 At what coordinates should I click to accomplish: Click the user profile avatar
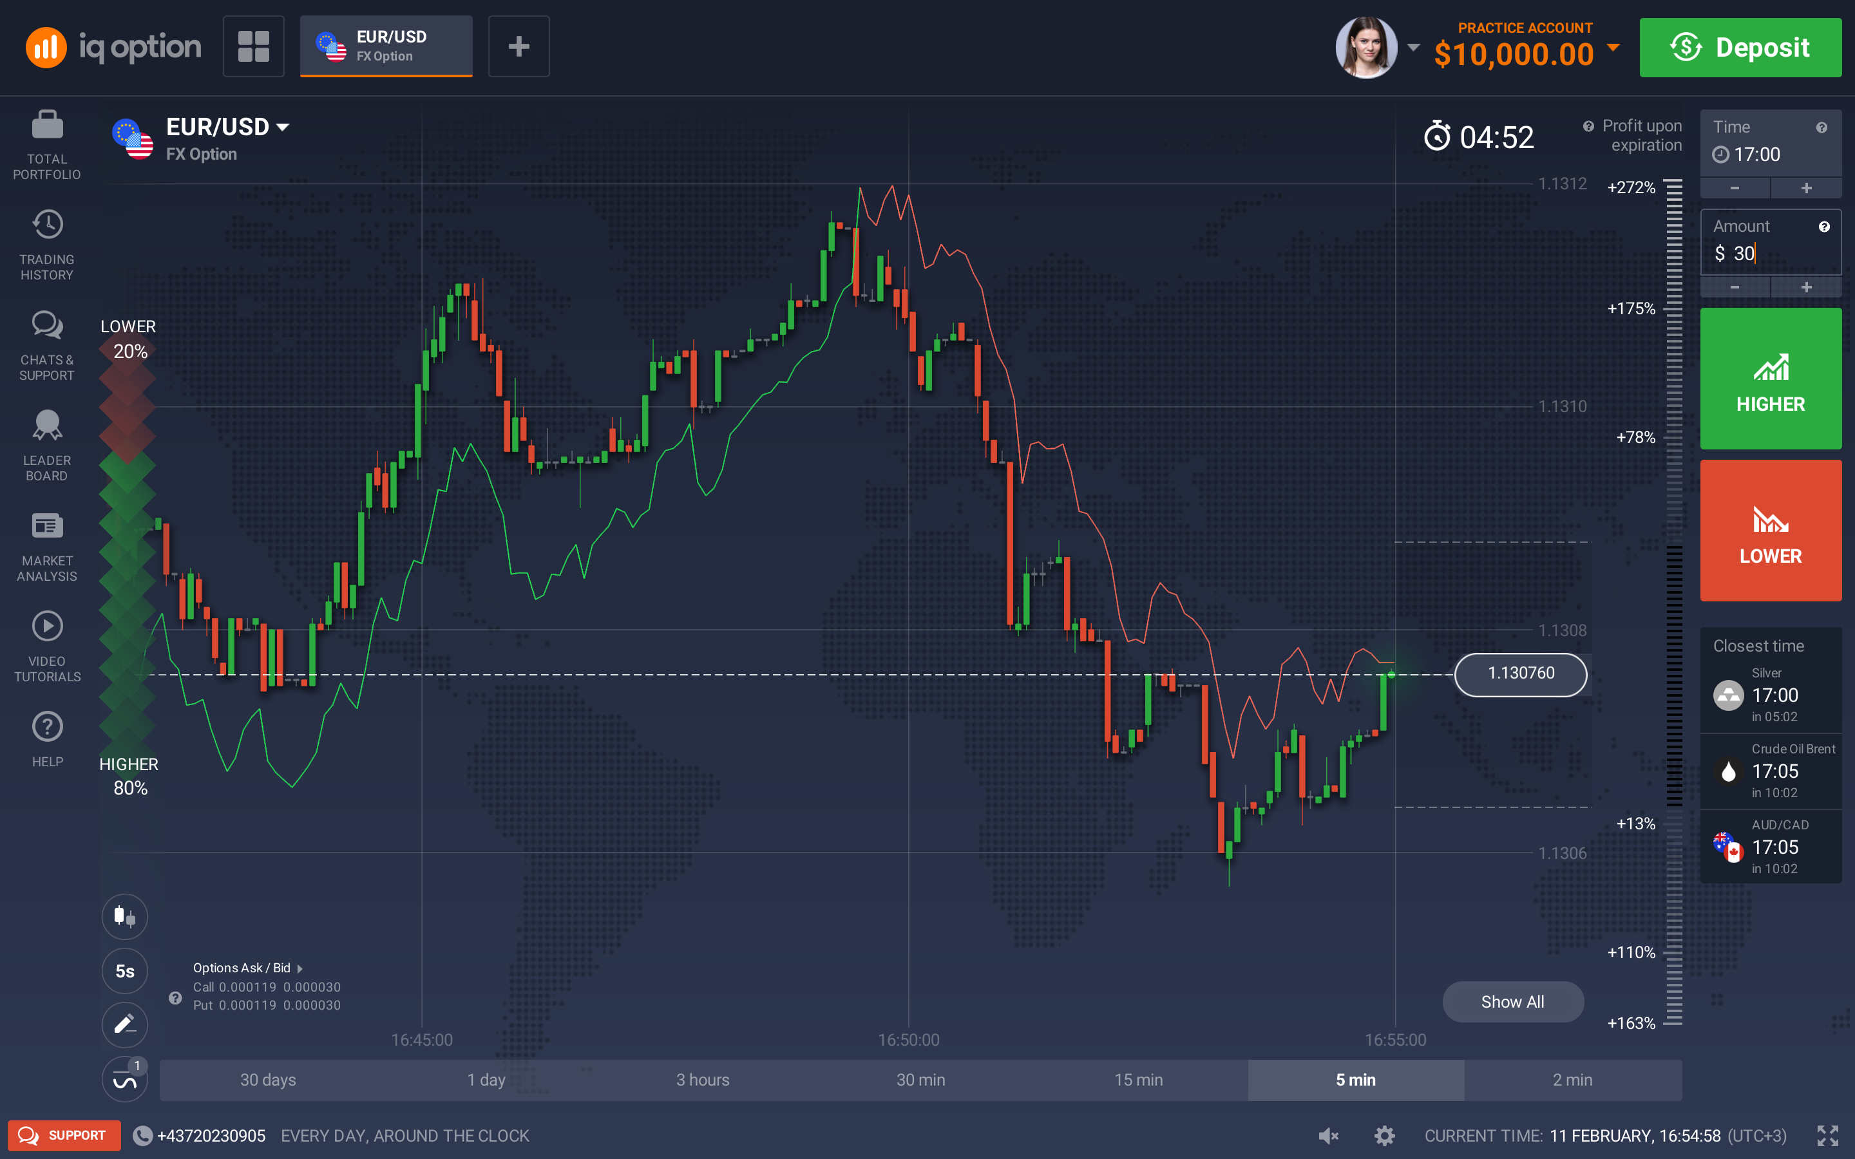click(x=1367, y=47)
